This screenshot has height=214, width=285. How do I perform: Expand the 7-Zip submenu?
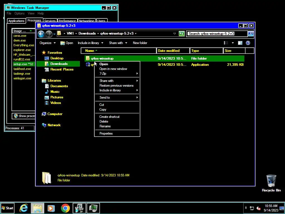[117, 74]
